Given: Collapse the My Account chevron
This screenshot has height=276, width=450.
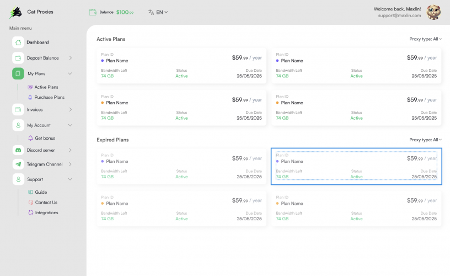Looking at the screenshot, I should coord(70,125).
